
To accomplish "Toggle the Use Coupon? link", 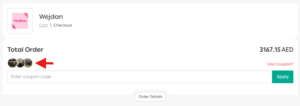I will (x=280, y=64).
